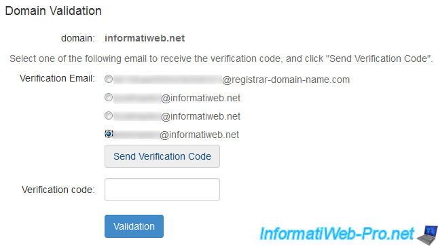Click the middle @informatiweb.net email label
This screenshot has height=246, width=438.
[x=200, y=116]
